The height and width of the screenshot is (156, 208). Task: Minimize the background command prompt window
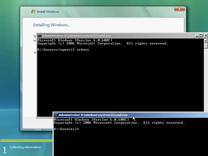click(197, 36)
